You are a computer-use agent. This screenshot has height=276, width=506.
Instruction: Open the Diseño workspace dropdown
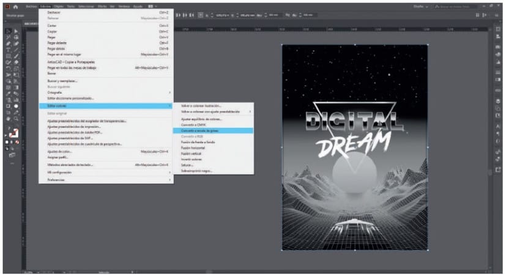(x=422, y=6)
